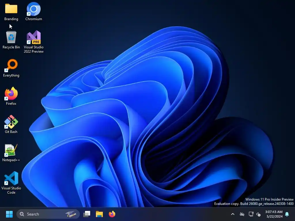Select Visual Studio 2022 Preview shortcut
The image size is (295, 221).
[x=34, y=42]
